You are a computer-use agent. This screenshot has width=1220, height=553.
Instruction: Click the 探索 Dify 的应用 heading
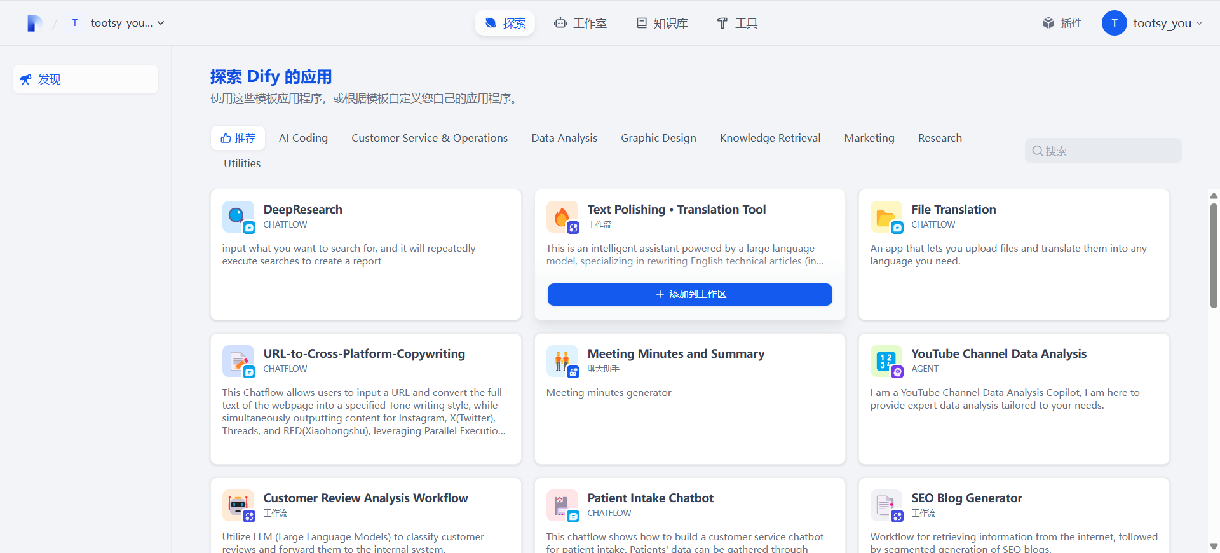coord(271,77)
